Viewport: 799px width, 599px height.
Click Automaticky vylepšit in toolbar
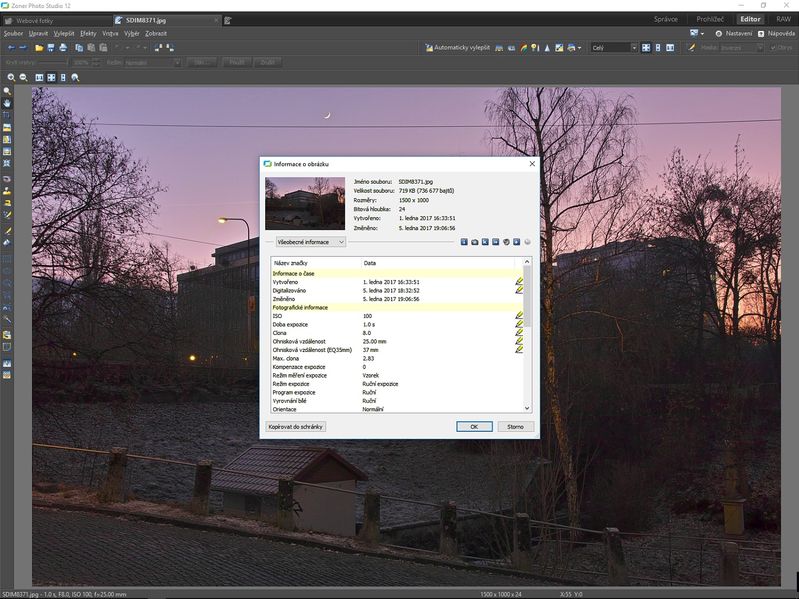458,48
